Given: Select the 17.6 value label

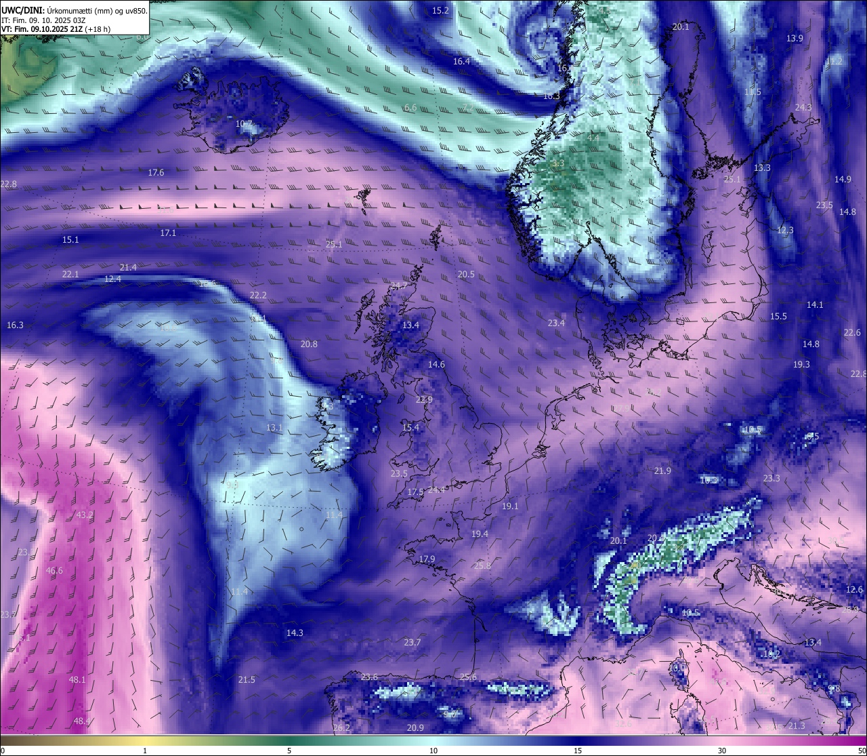Looking at the screenshot, I should [156, 172].
